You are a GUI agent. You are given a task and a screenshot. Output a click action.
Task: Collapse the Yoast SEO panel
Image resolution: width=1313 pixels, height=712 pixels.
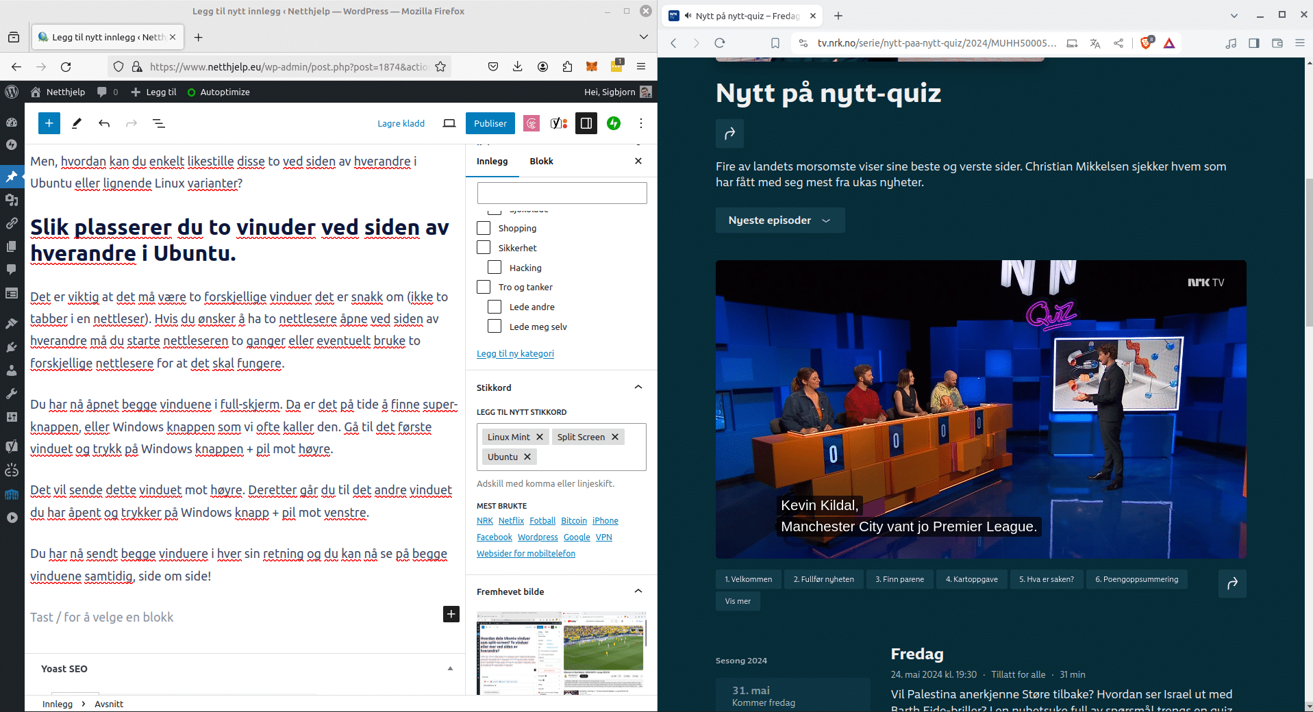(x=450, y=669)
